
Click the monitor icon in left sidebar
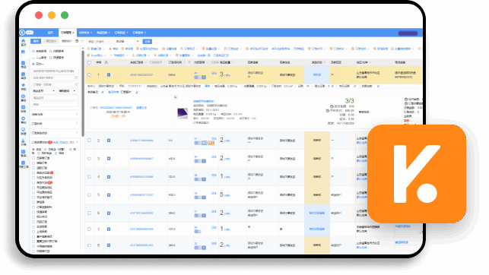point(23,130)
